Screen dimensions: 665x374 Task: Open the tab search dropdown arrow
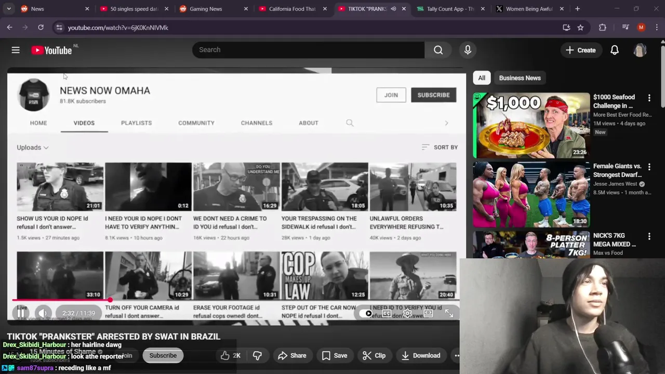(x=9, y=9)
